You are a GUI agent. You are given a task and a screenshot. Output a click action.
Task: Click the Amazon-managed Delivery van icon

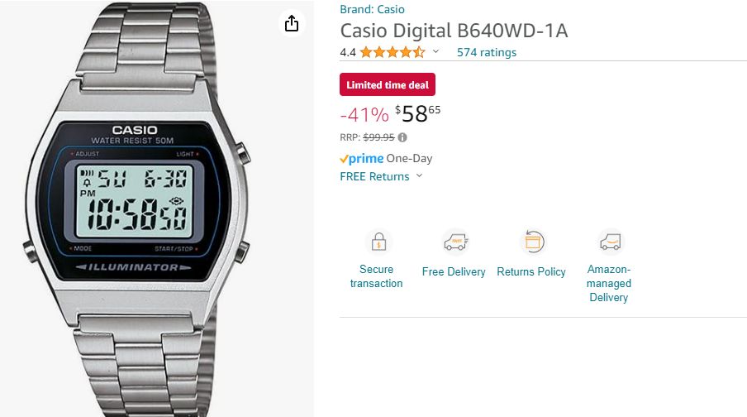click(x=611, y=242)
